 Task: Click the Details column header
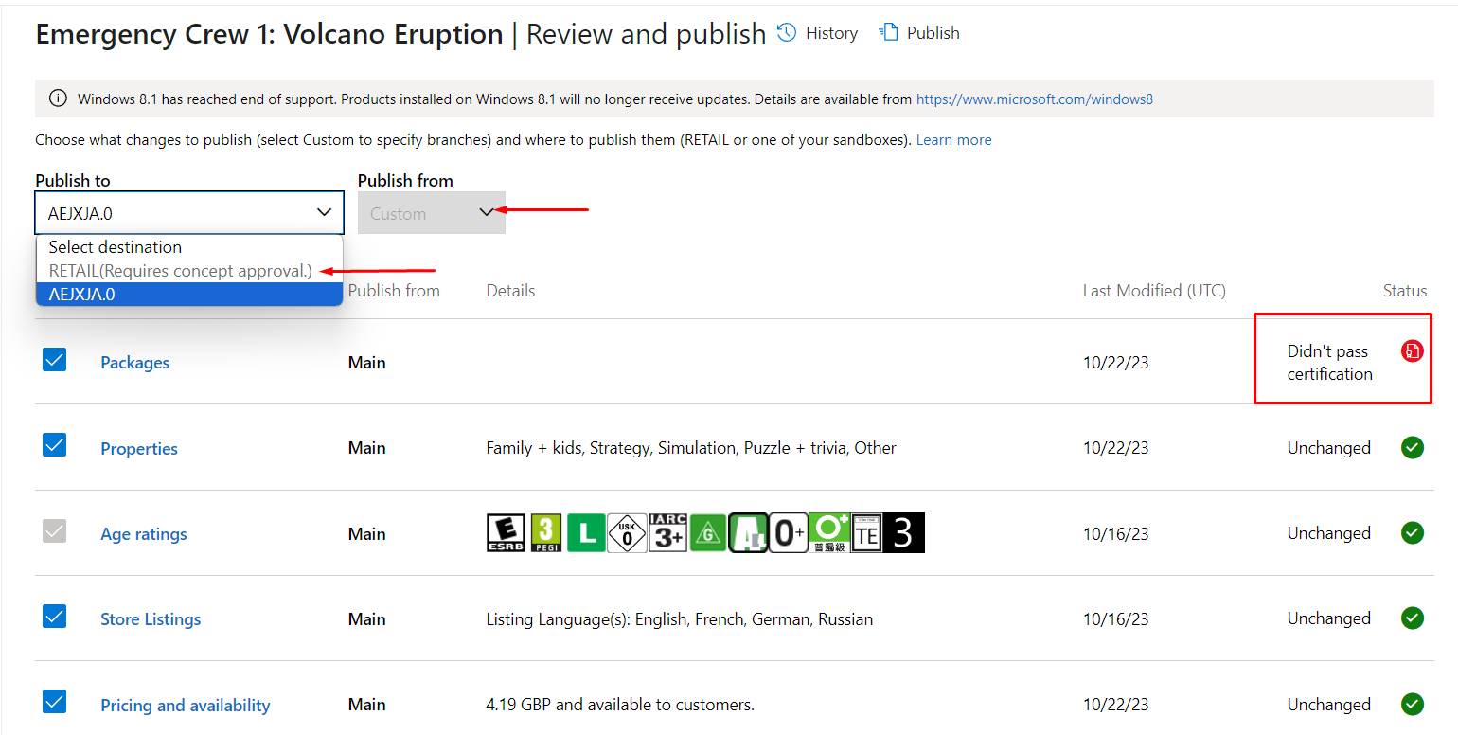point(510,291)
